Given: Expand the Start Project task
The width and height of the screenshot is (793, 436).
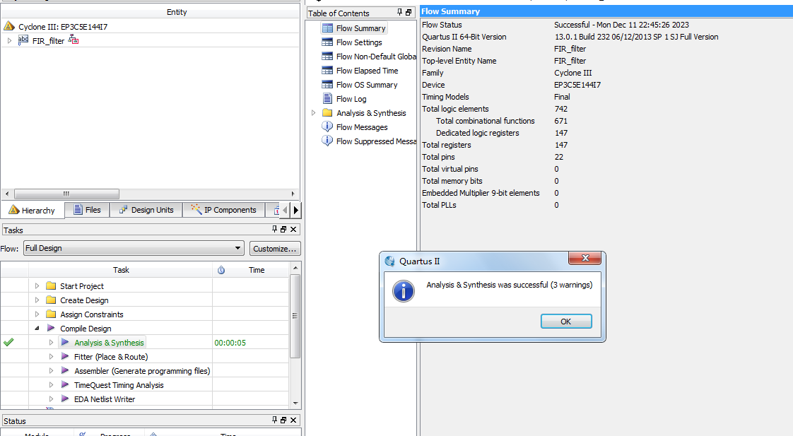Looking at the screenshot, I should click(x=37, y=285).
